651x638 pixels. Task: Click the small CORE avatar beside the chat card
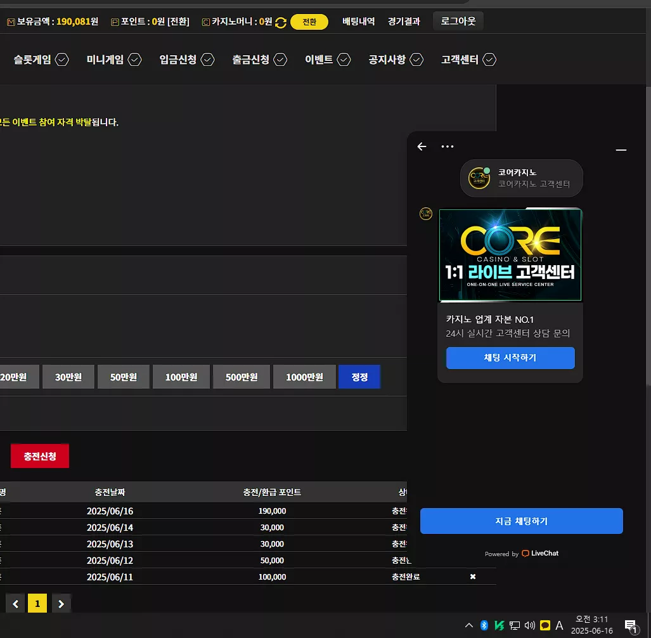426,214
